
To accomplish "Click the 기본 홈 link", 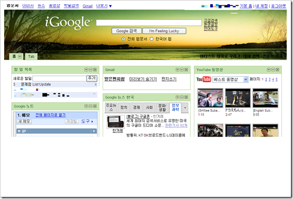I will pos(246,6).
